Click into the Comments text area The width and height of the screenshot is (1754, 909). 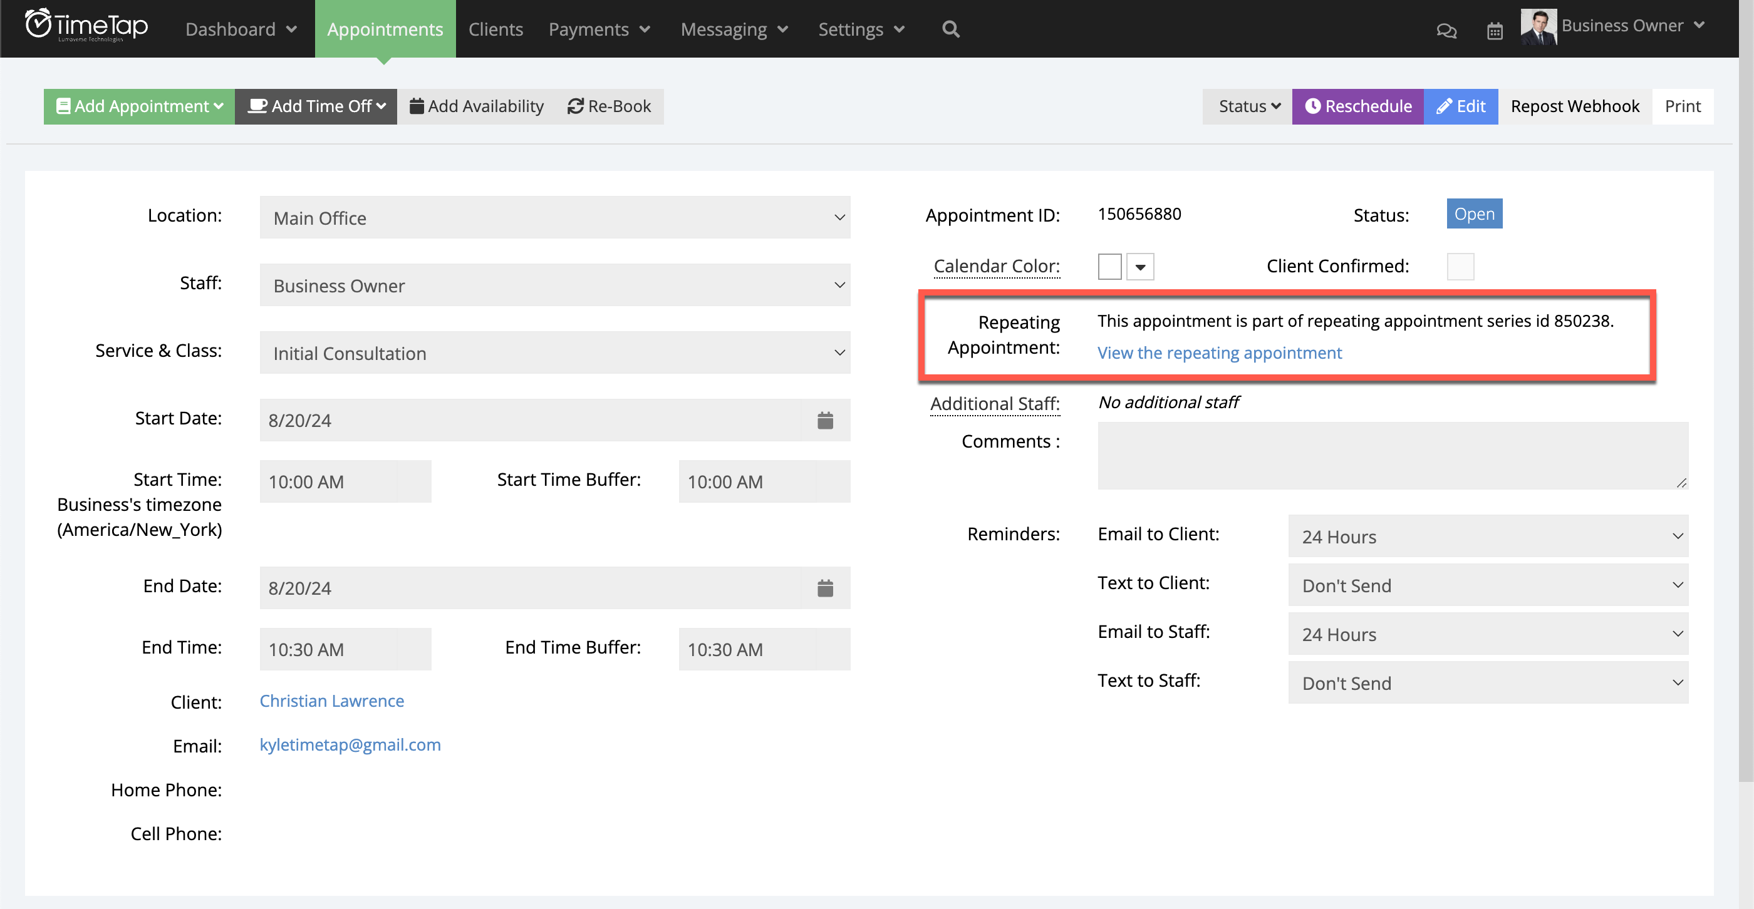coord(1392,455)
